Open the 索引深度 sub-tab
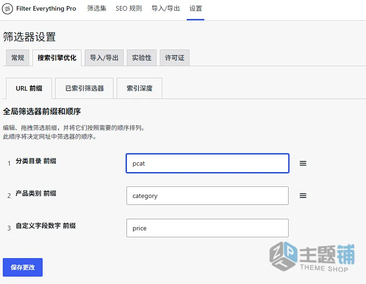Screen dimensions: 366x284 coord(139,88)
